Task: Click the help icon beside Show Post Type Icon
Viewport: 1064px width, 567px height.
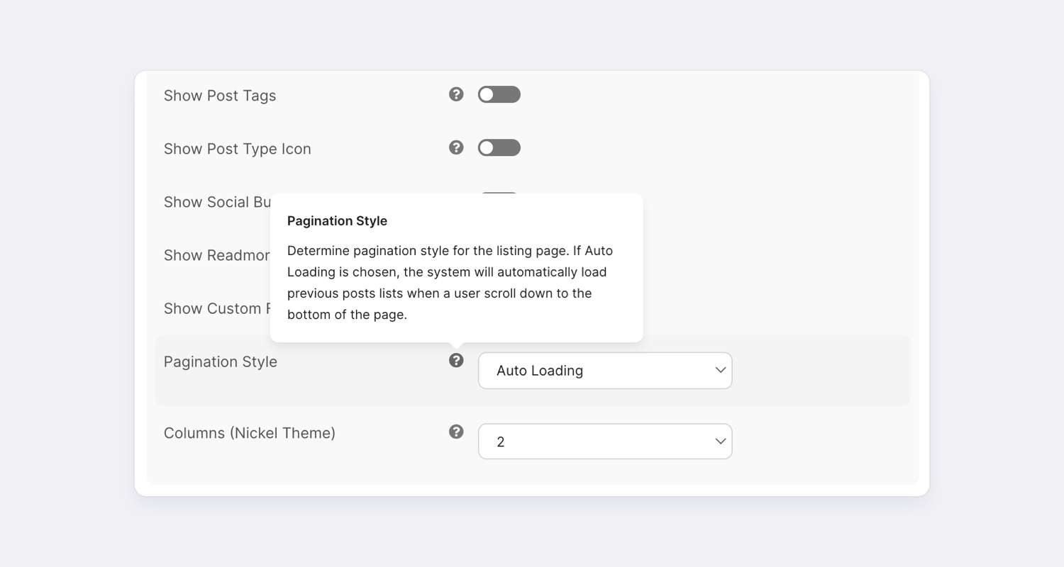Action: pos(456,147)
